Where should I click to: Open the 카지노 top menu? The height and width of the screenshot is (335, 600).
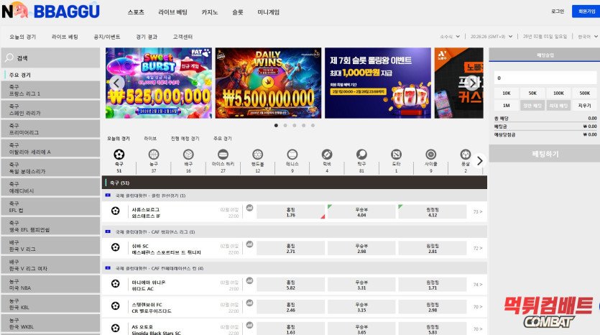pos(210,12)
